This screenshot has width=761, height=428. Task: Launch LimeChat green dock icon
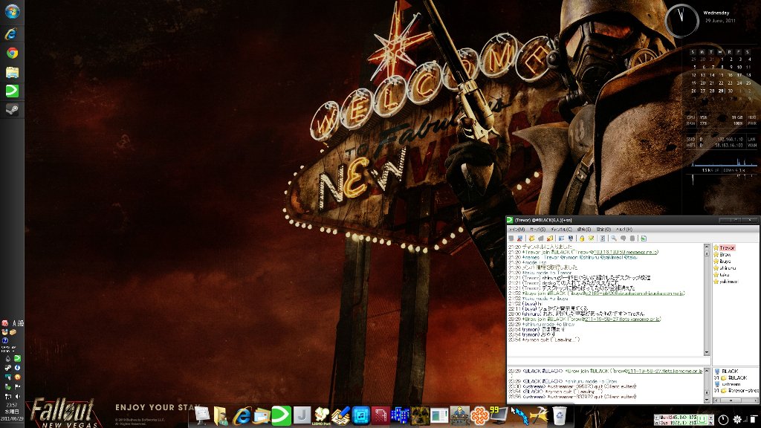(x=281, y=416)
